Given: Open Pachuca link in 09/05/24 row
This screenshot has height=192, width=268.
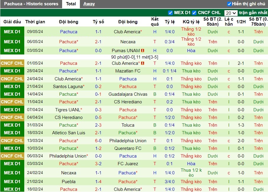Looking at the screenshot, I should coord(69,32).
